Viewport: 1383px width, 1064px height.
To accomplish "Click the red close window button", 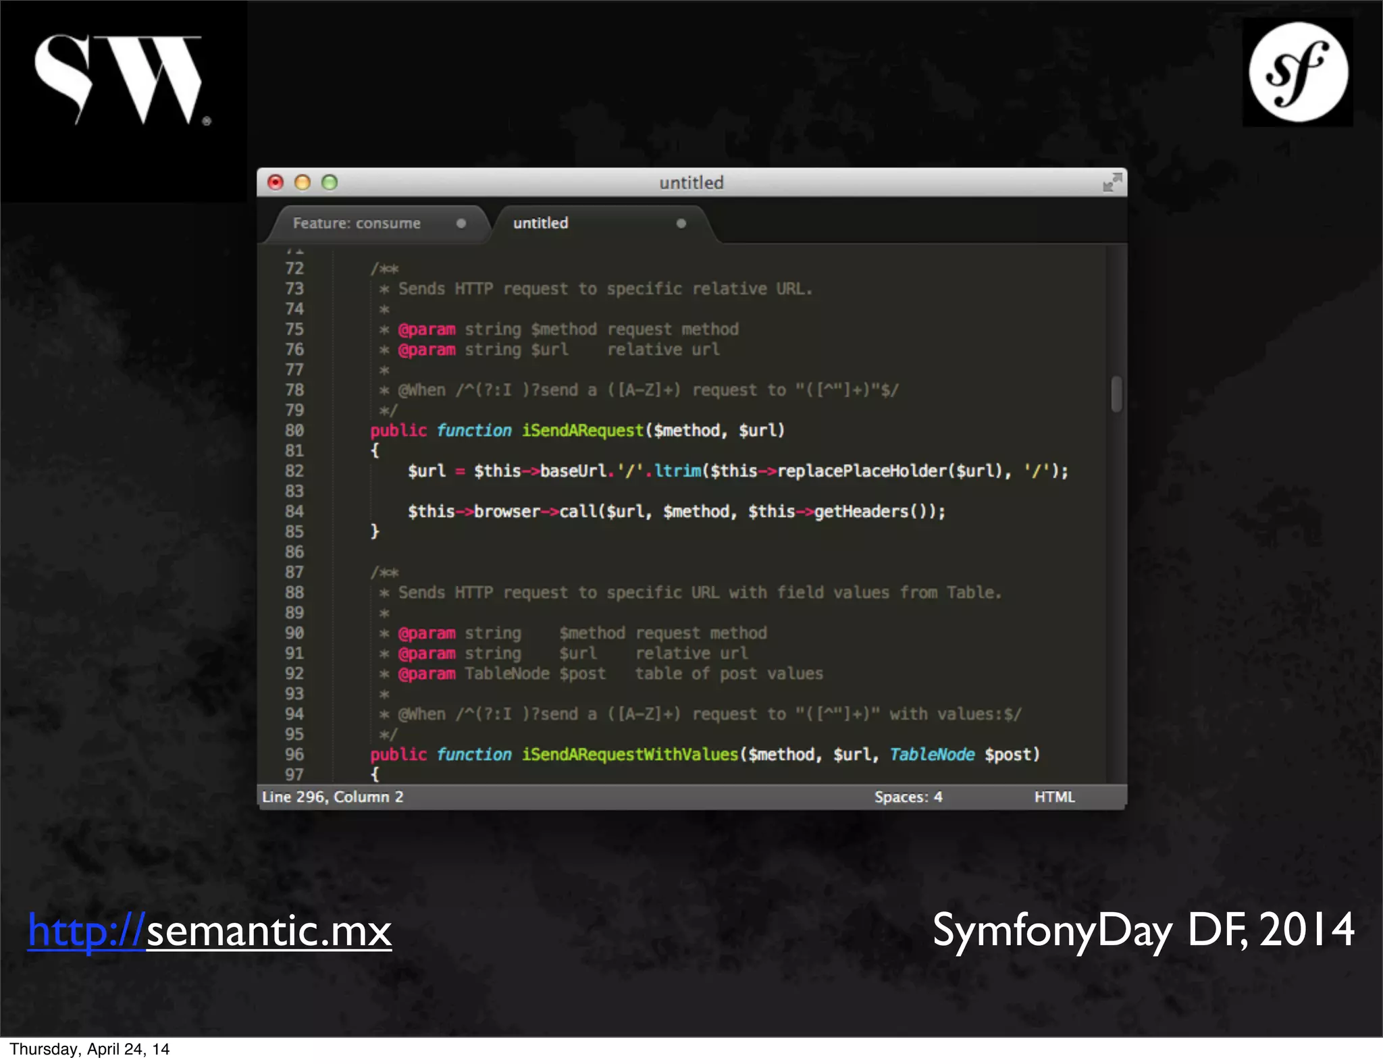I will (276, 182).
